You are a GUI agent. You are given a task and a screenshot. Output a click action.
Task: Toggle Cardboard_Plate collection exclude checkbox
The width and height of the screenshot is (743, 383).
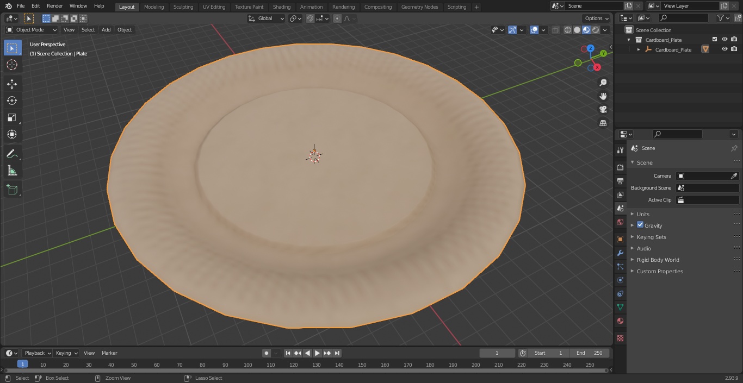pyautogui.click(x=715, y=39)
